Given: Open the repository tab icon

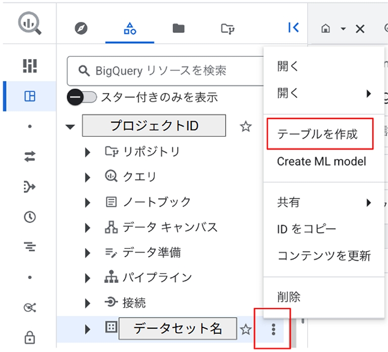Looking at the screenshot, I should tap(227, 28).
